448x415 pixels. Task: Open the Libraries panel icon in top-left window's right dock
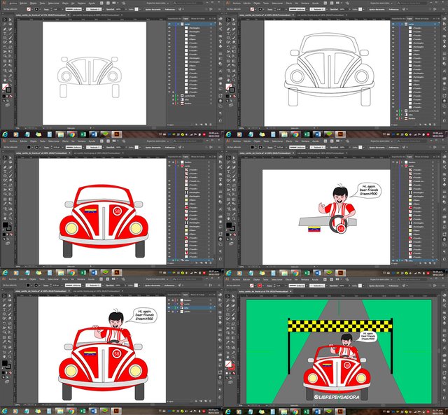pyautogui.click(x=220, y=19)
